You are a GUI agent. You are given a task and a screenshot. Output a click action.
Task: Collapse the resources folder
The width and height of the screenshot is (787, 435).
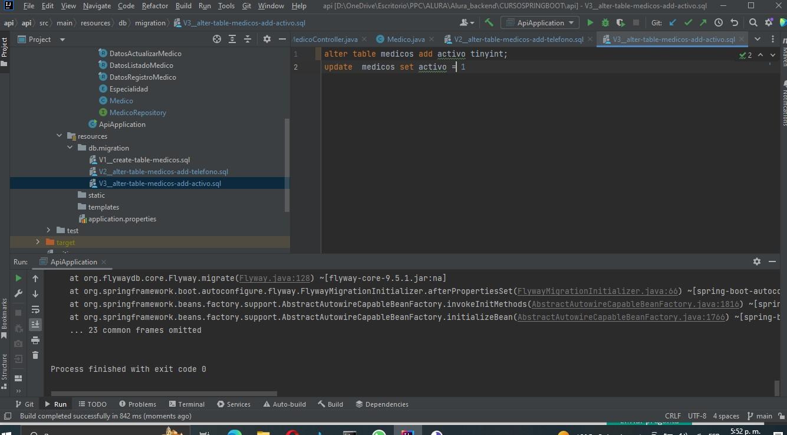point(60,136)
